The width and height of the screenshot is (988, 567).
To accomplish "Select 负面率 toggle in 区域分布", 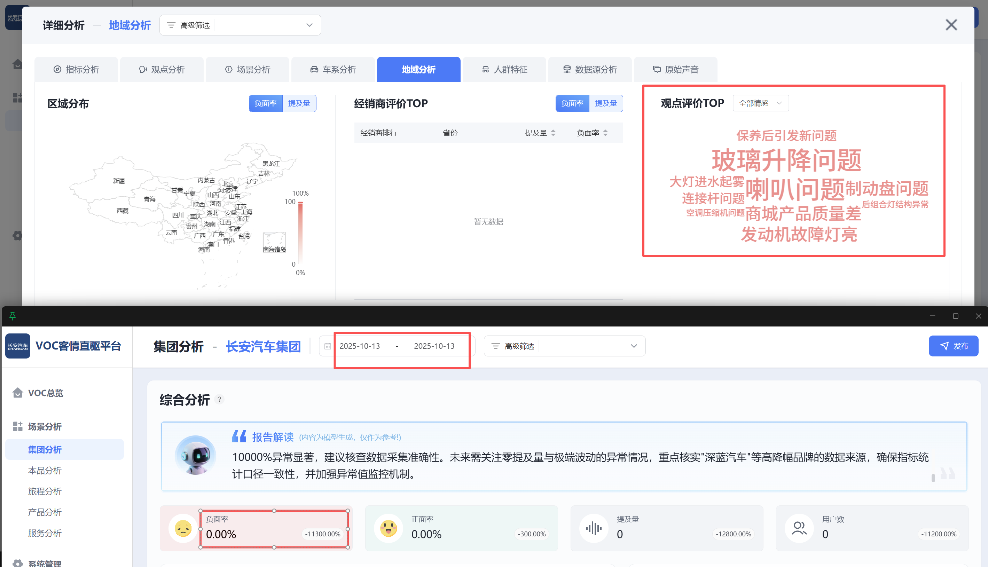I will [x=266, y=103].
